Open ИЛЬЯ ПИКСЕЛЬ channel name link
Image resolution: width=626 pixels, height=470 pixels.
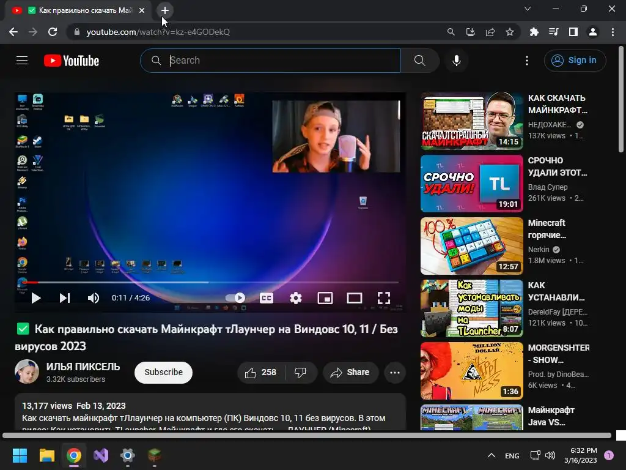[83, 367]
